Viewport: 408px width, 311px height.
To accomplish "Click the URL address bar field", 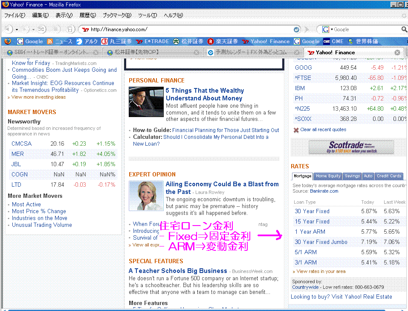I will 188,29.
